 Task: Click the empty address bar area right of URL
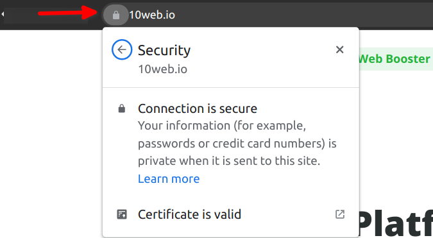304,15
